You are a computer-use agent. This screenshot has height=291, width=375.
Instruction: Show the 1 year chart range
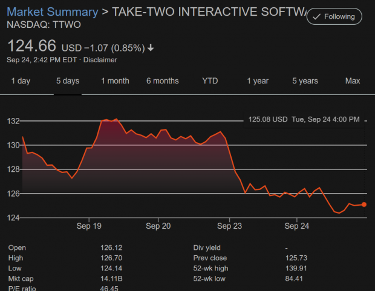[258, 81]
